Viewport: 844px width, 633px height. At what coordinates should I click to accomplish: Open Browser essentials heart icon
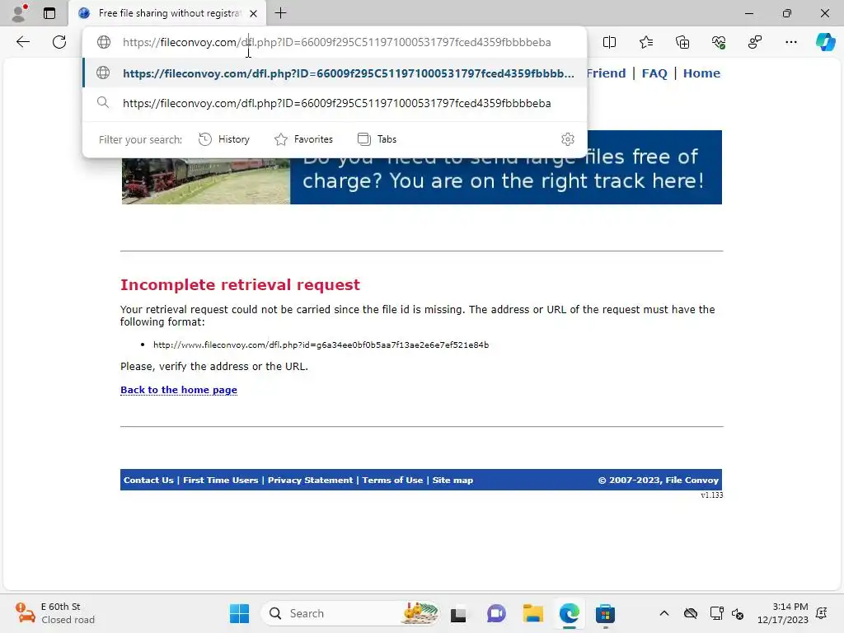[719, 42]
